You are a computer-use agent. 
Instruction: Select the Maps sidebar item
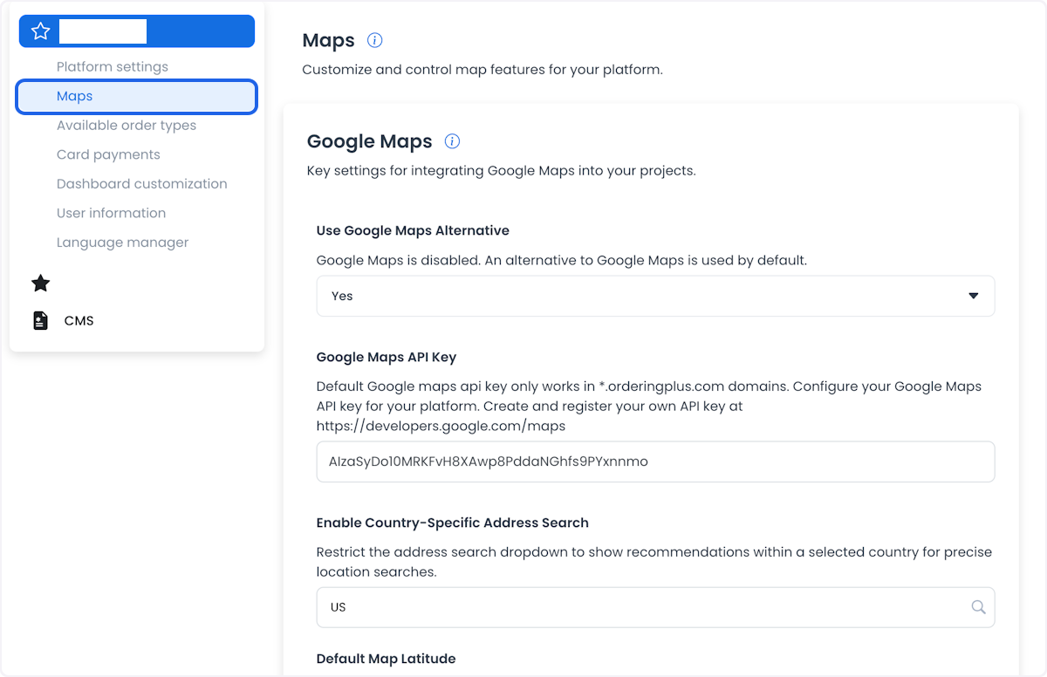point(136,97)
